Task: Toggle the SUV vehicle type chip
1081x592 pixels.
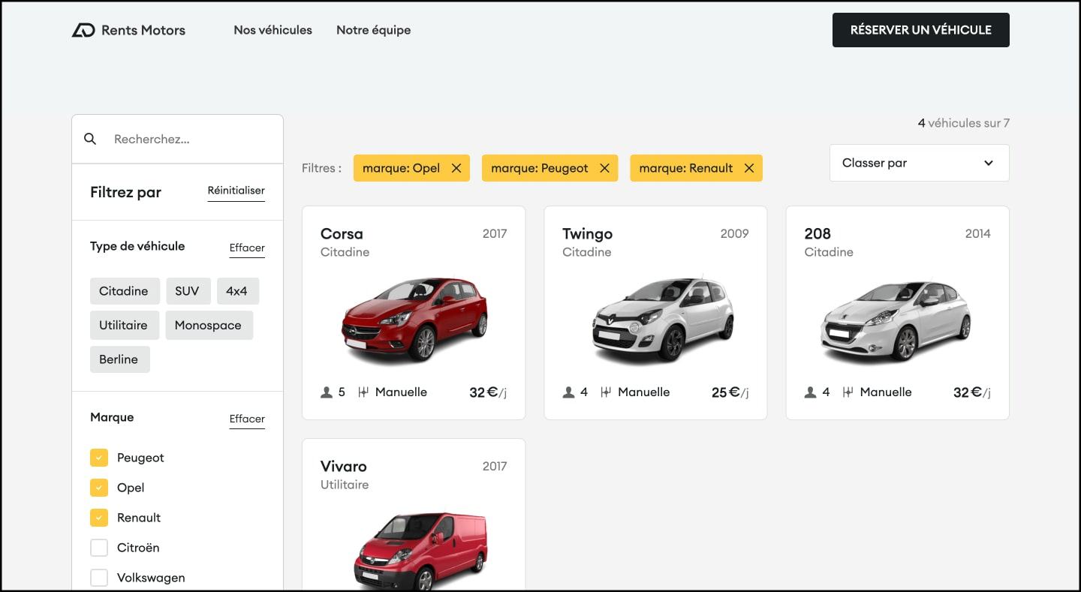Action: [x=187, y=291]
